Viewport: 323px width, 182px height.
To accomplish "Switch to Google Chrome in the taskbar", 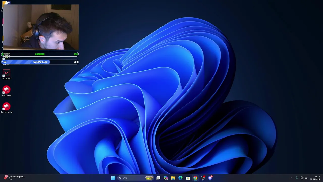I will tap(195, 178).
